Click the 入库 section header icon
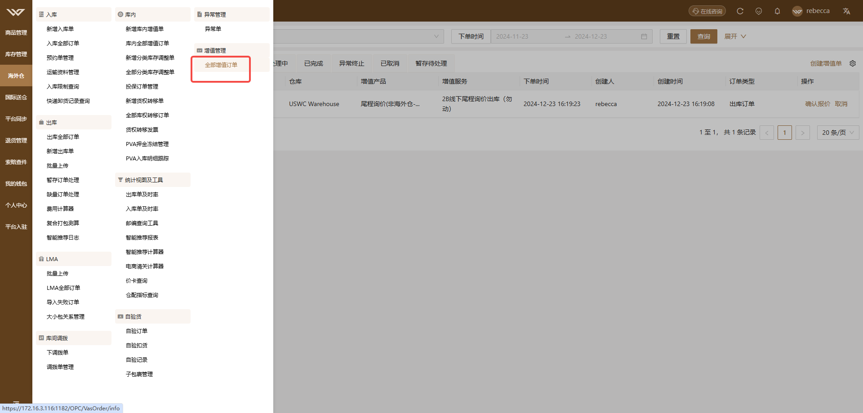This screenshot has height=413, width=863. click(41, 14)
